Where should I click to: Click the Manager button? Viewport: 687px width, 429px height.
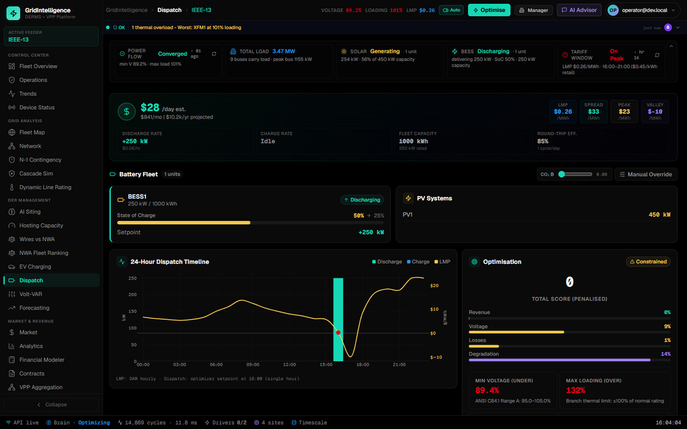click(534, 10)
